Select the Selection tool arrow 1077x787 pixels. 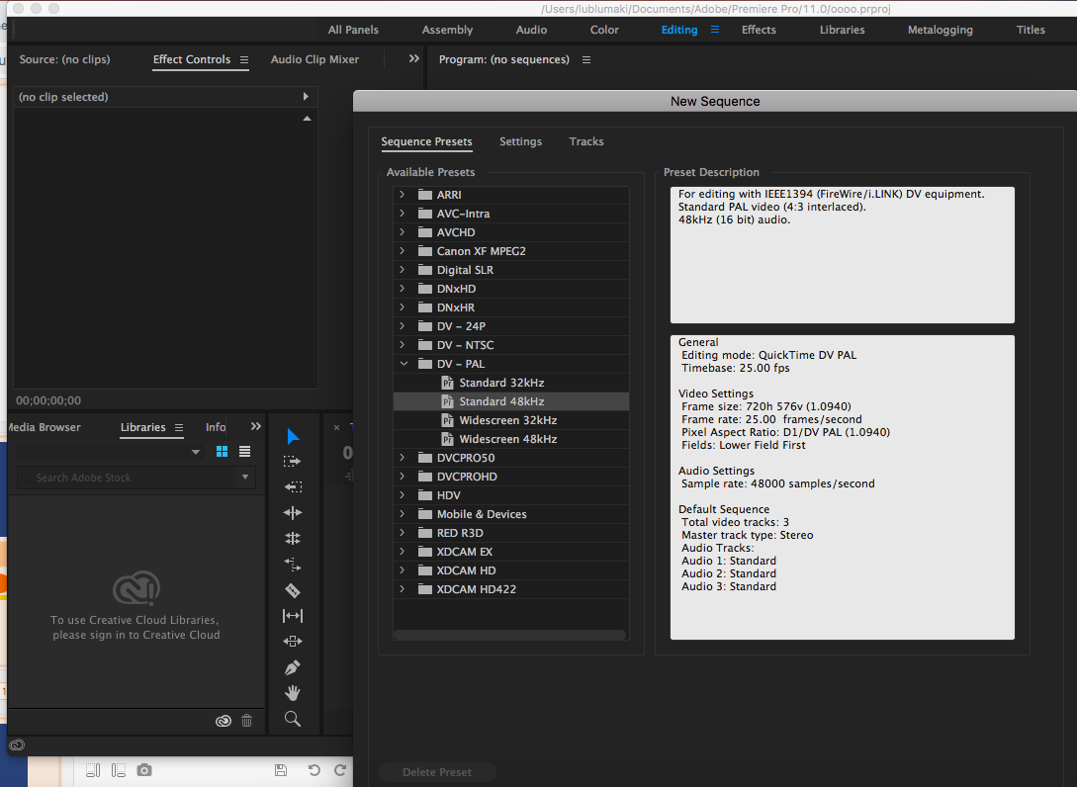[293, 436]
